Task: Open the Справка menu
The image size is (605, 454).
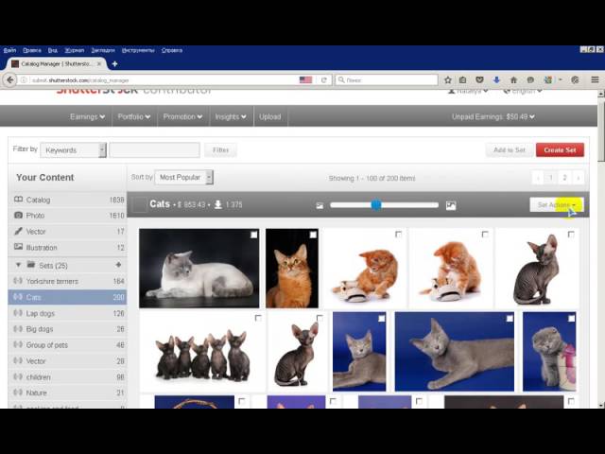Action: pos(172,50)
